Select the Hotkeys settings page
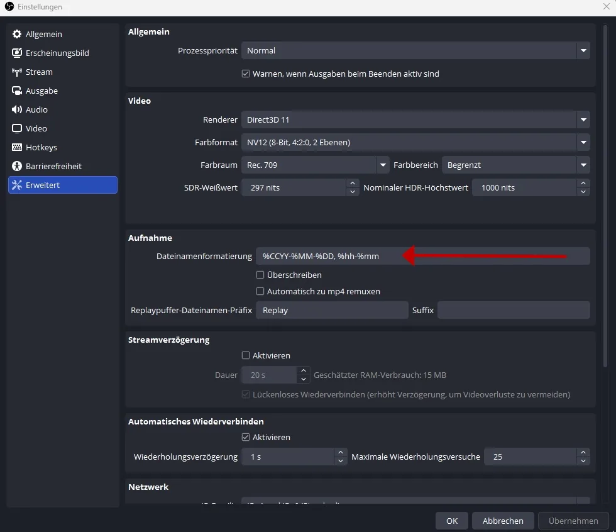Viewport: 616px width, 532px height. click(x=63, y=147)
